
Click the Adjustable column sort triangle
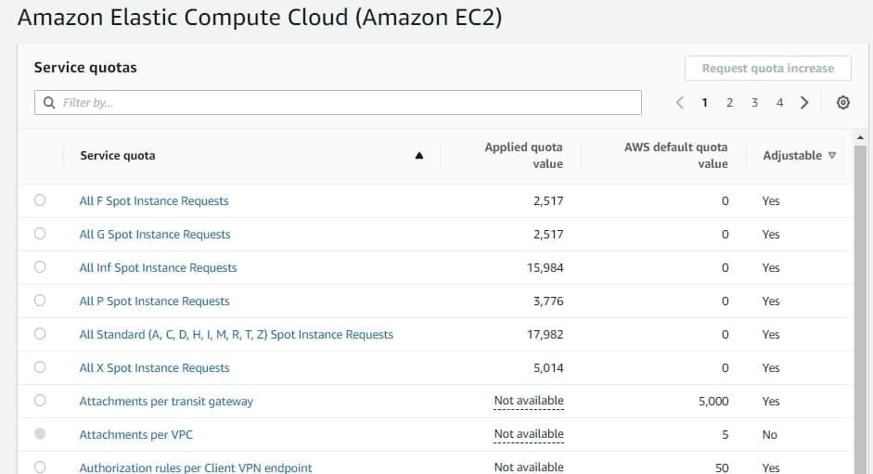(x=832, y=156)
